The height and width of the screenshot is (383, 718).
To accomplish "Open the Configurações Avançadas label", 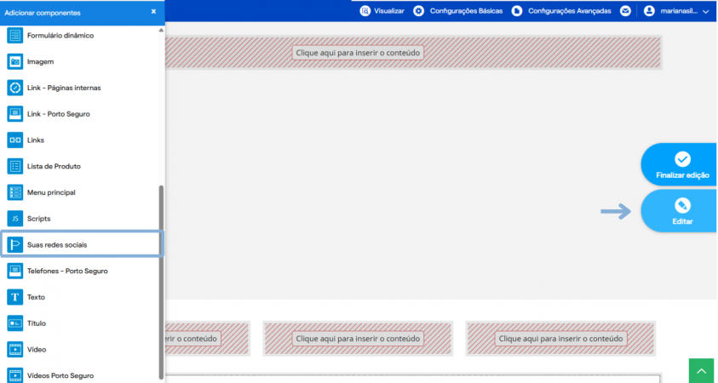I will (x=570, y=11).
